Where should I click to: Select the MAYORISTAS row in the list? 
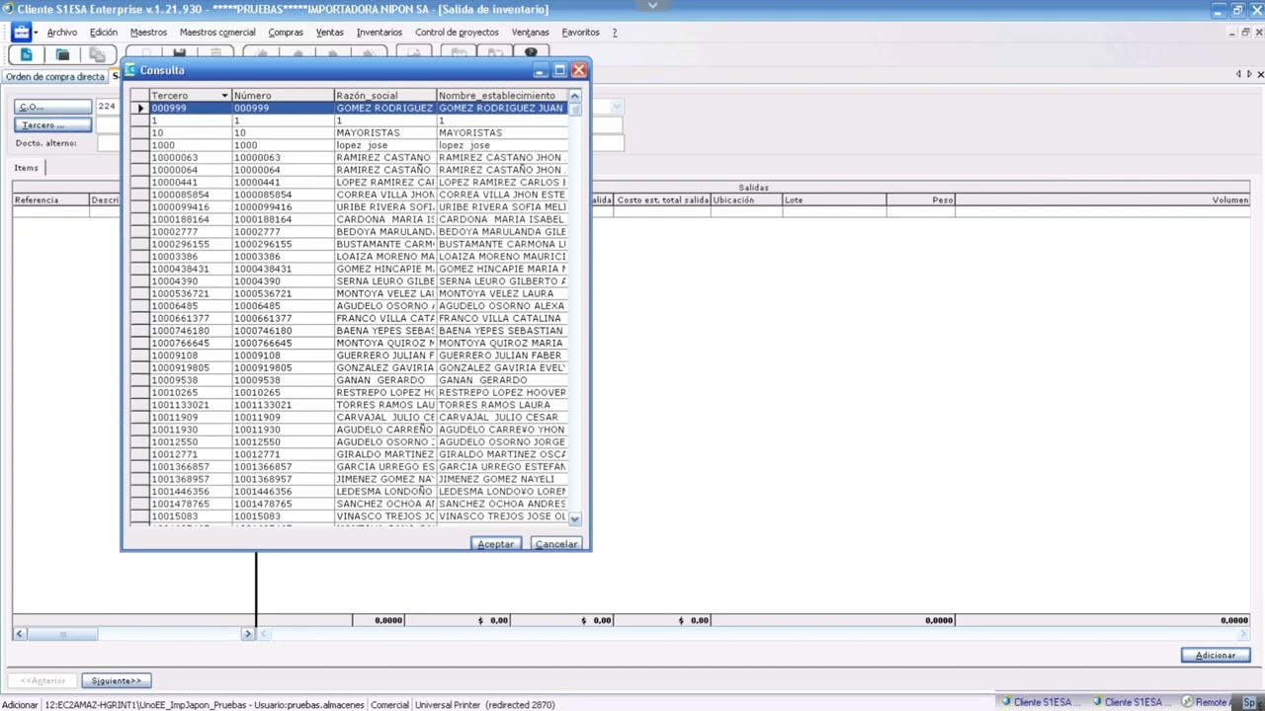[x=368, y=132]
